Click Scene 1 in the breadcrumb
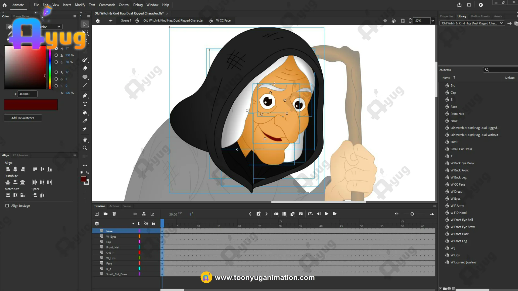Viewport: 518px width, 291px height. tap(126, 20)
